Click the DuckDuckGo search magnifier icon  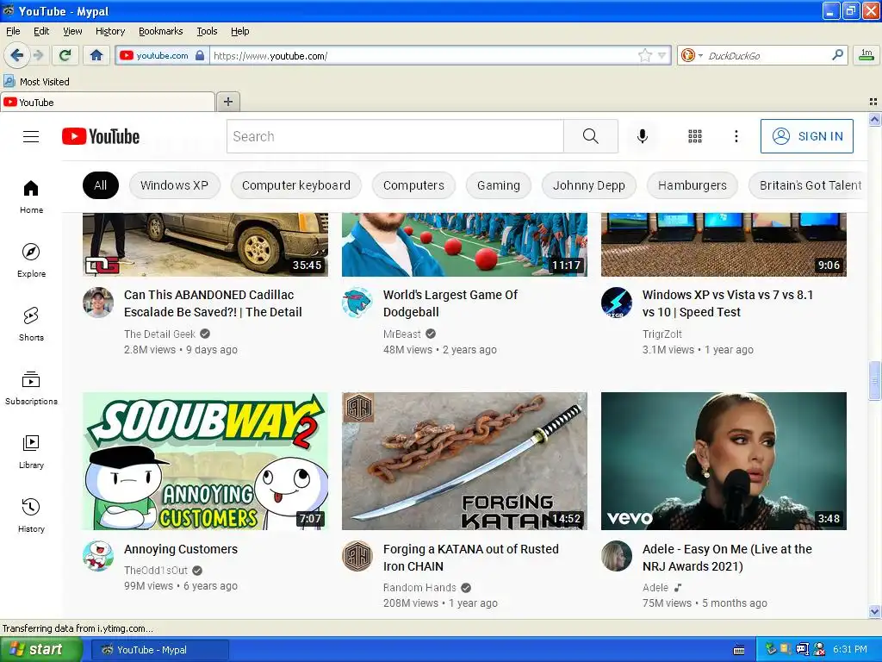837,55
